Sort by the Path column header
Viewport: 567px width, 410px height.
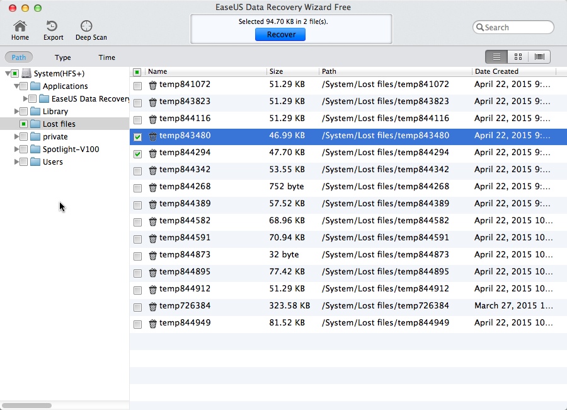[395, 71]
